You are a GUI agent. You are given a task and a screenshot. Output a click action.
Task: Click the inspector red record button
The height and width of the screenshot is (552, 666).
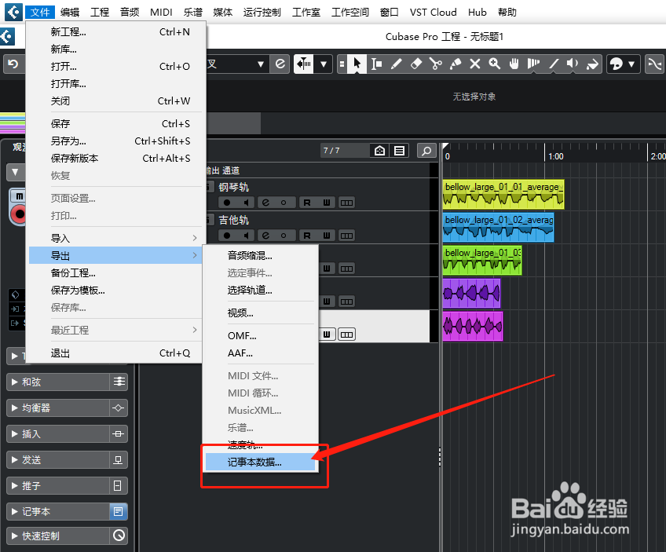[18, 214]
